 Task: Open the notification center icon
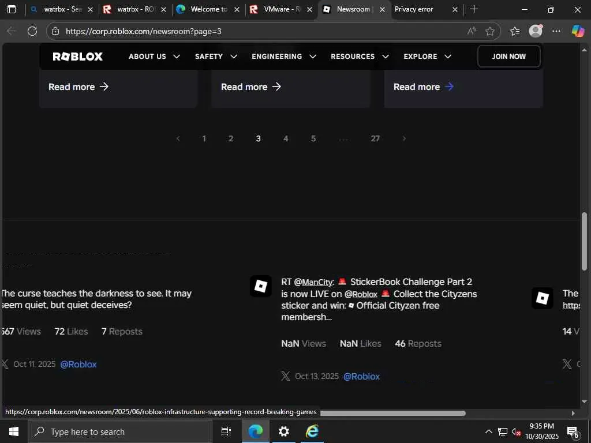pos(573,432)
